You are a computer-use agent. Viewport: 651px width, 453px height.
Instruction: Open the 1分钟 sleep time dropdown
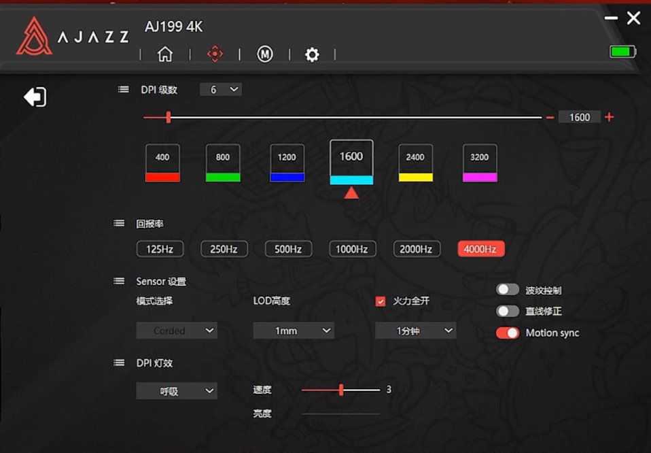[416, 331]
